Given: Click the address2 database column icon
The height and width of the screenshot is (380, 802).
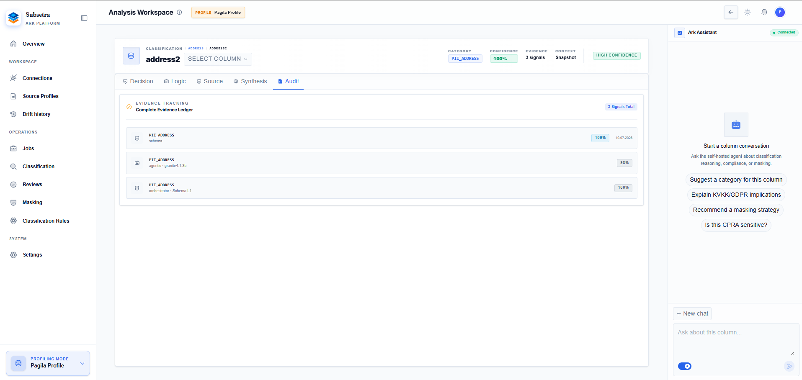Looking at the screenshot, I should tap(131, 56).
